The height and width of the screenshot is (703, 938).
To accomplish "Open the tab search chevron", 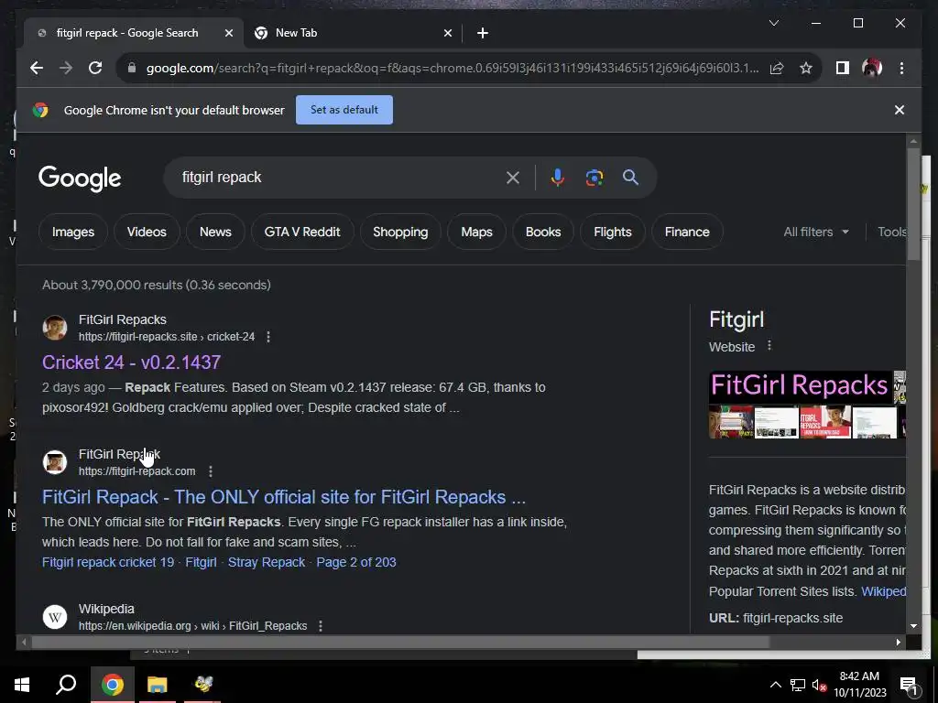I will click(x=773, y=23).
